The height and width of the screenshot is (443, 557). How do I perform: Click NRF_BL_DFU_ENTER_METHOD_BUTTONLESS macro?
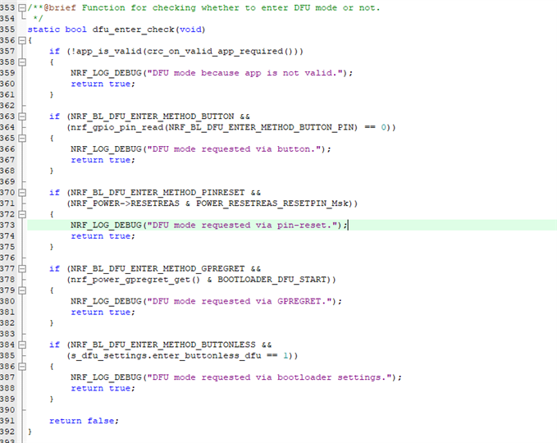tap(162, 345)
